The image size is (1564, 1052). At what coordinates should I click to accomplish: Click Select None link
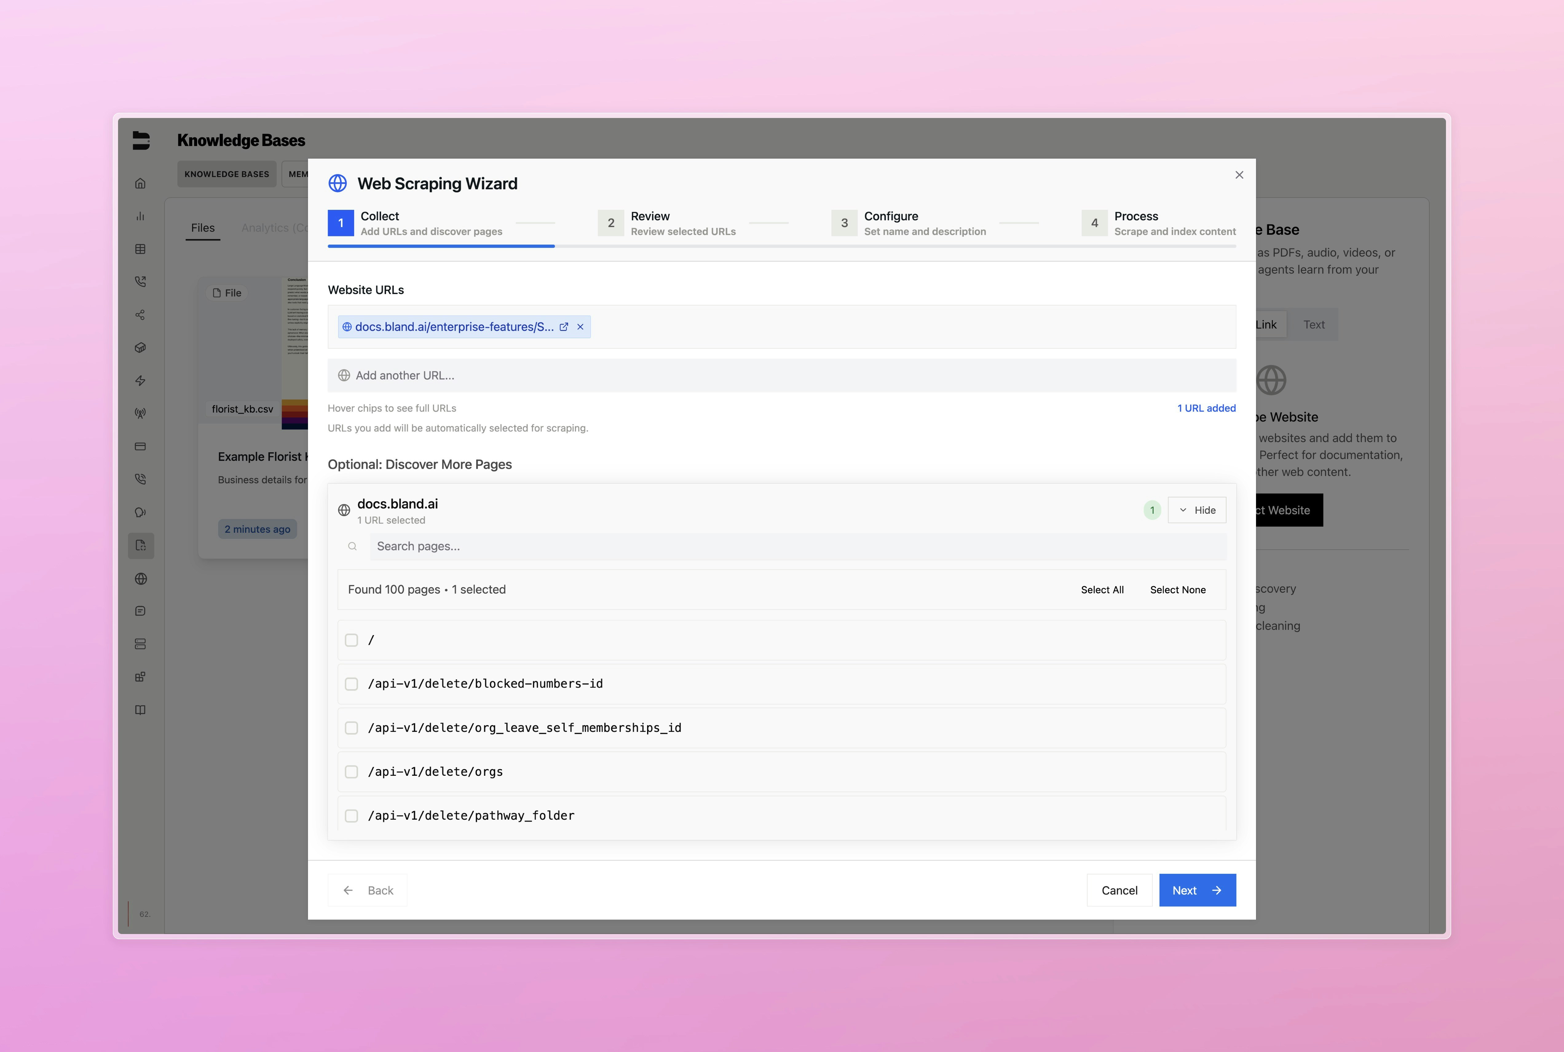tap(1177, 590)
